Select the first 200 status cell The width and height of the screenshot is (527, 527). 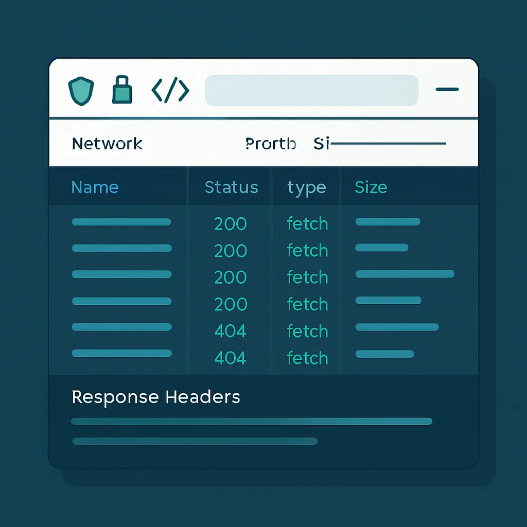click(x=231, y=224)
